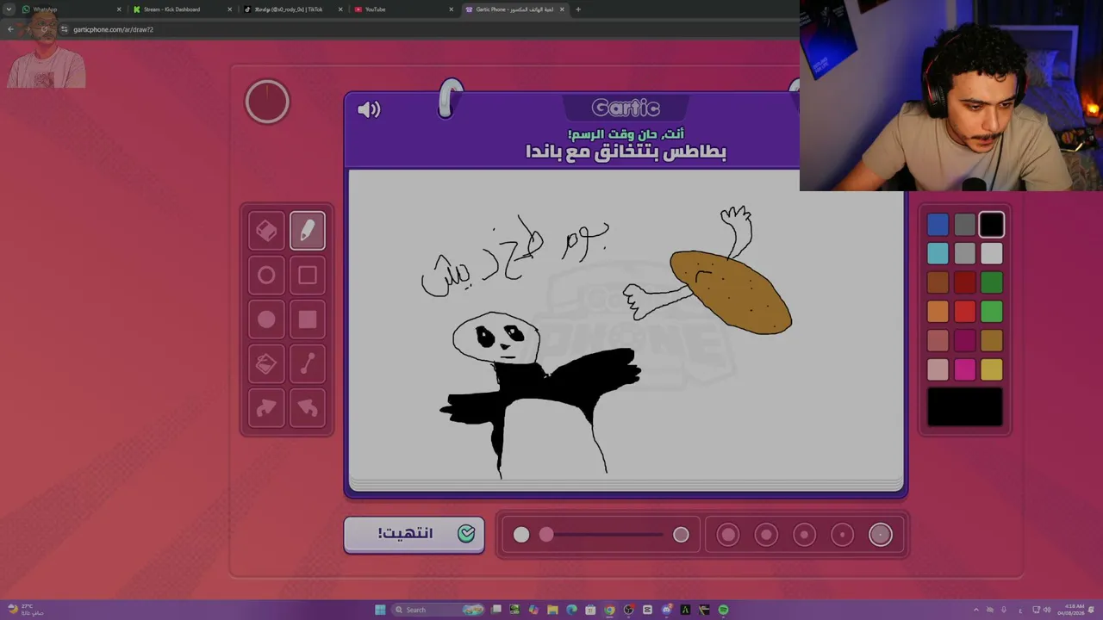Pick the filled rectangle shape tool
The height and width of the screenshot is (620, 1103).
(x=308, y=320)
